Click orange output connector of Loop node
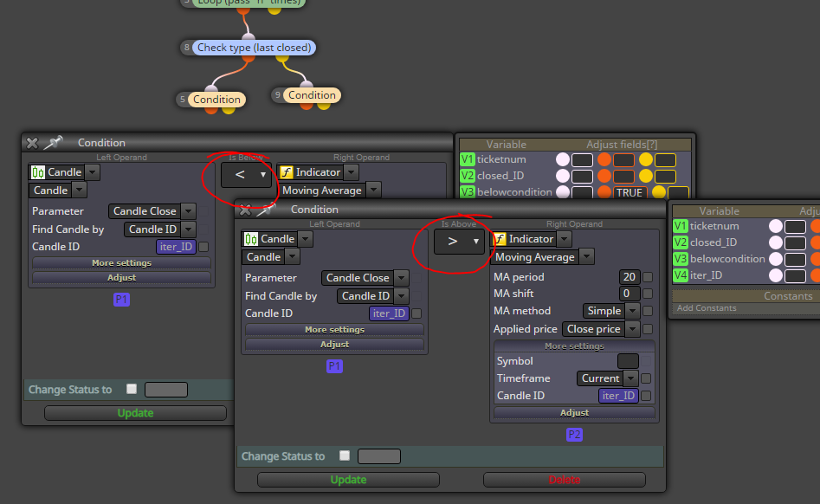Screen dimensions: 820x504 click(x=243, y=10)
